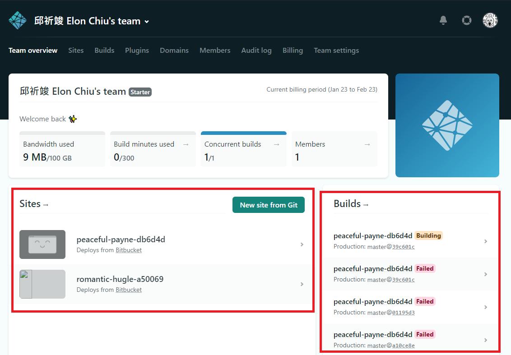Click the large Netlify team logo tile
Image resolution: width=511 pixels, height=355 pixels.
[447, 125]
